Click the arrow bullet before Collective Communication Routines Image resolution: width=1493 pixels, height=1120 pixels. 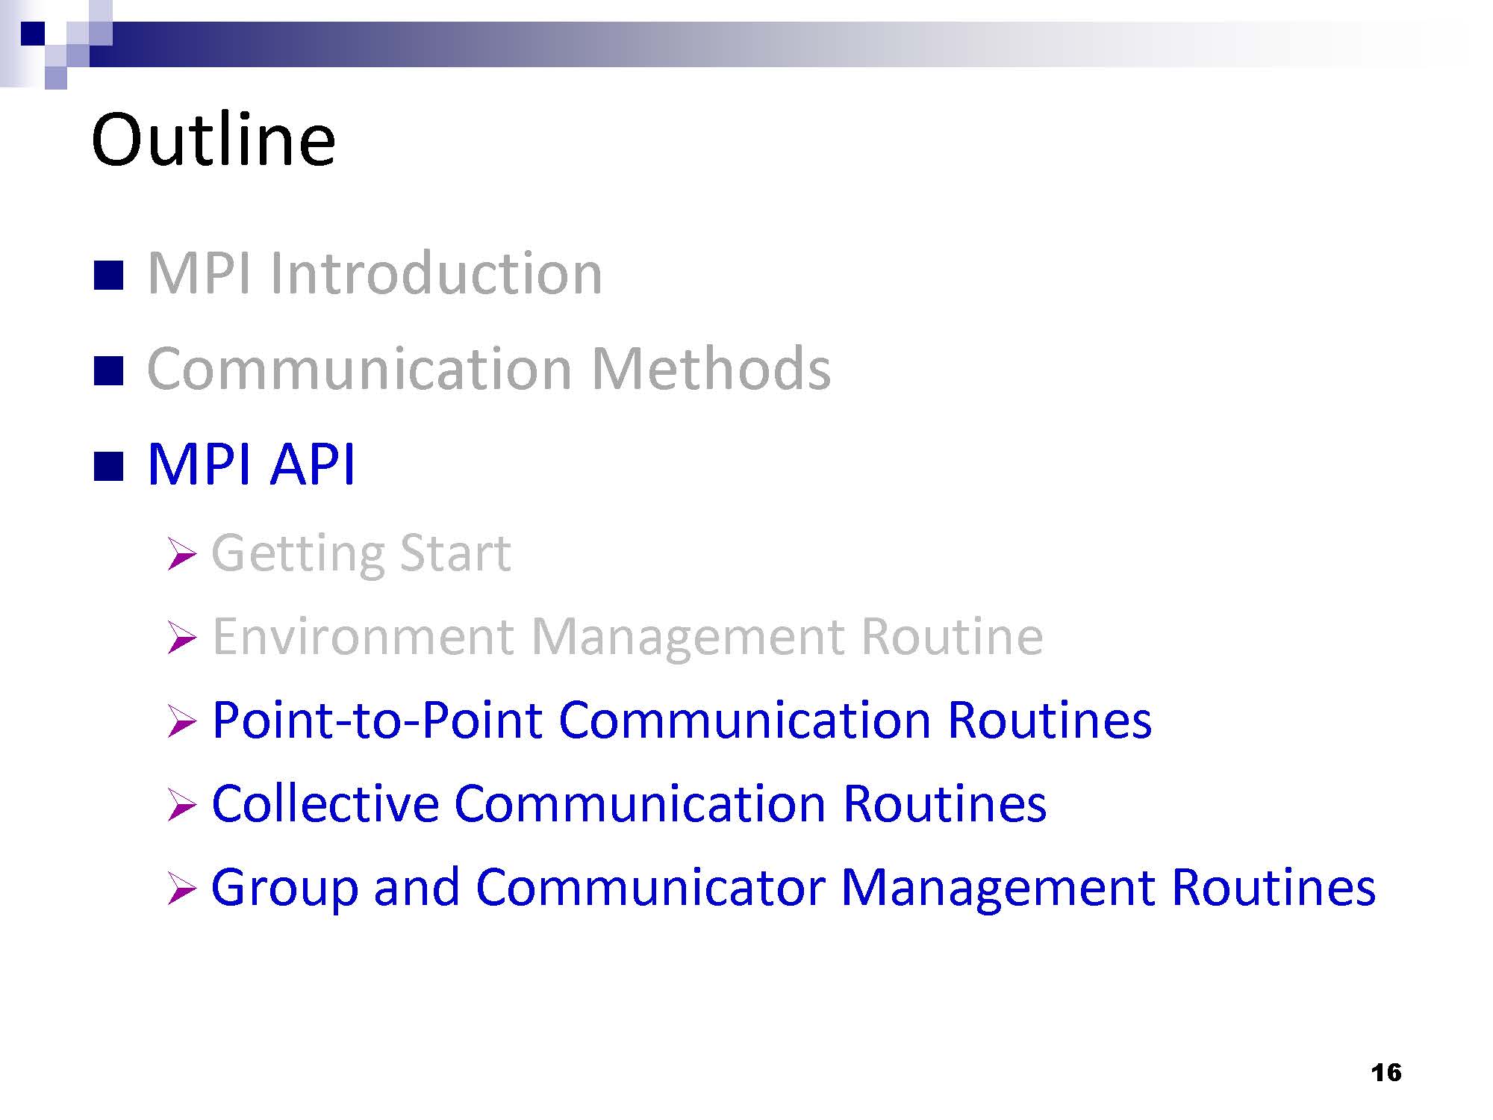[182, 806]
